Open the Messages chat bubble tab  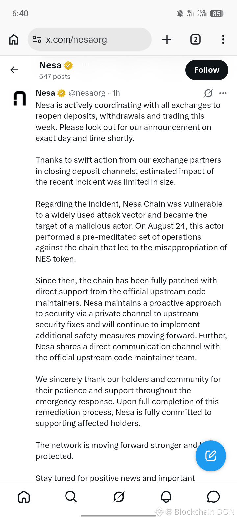coord(213,496)
